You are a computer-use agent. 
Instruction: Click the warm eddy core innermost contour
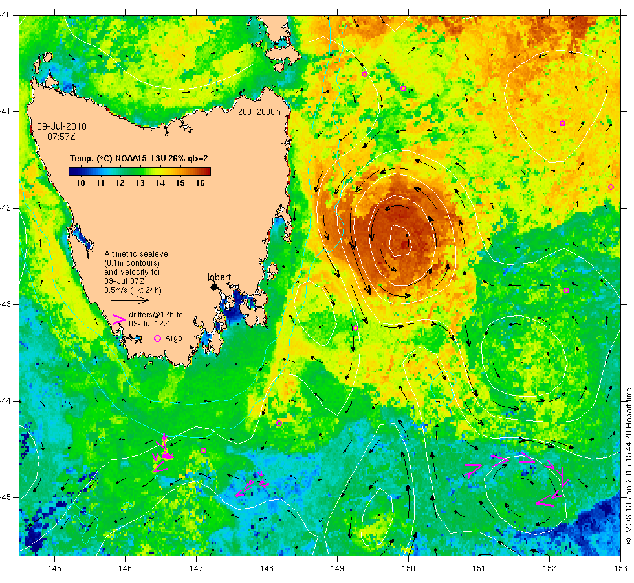point(400,240)
